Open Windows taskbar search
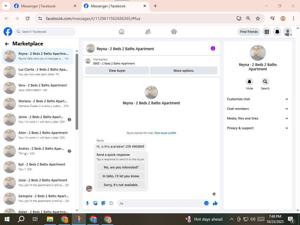Screen dimensions: 300x225 click(21, 219)
